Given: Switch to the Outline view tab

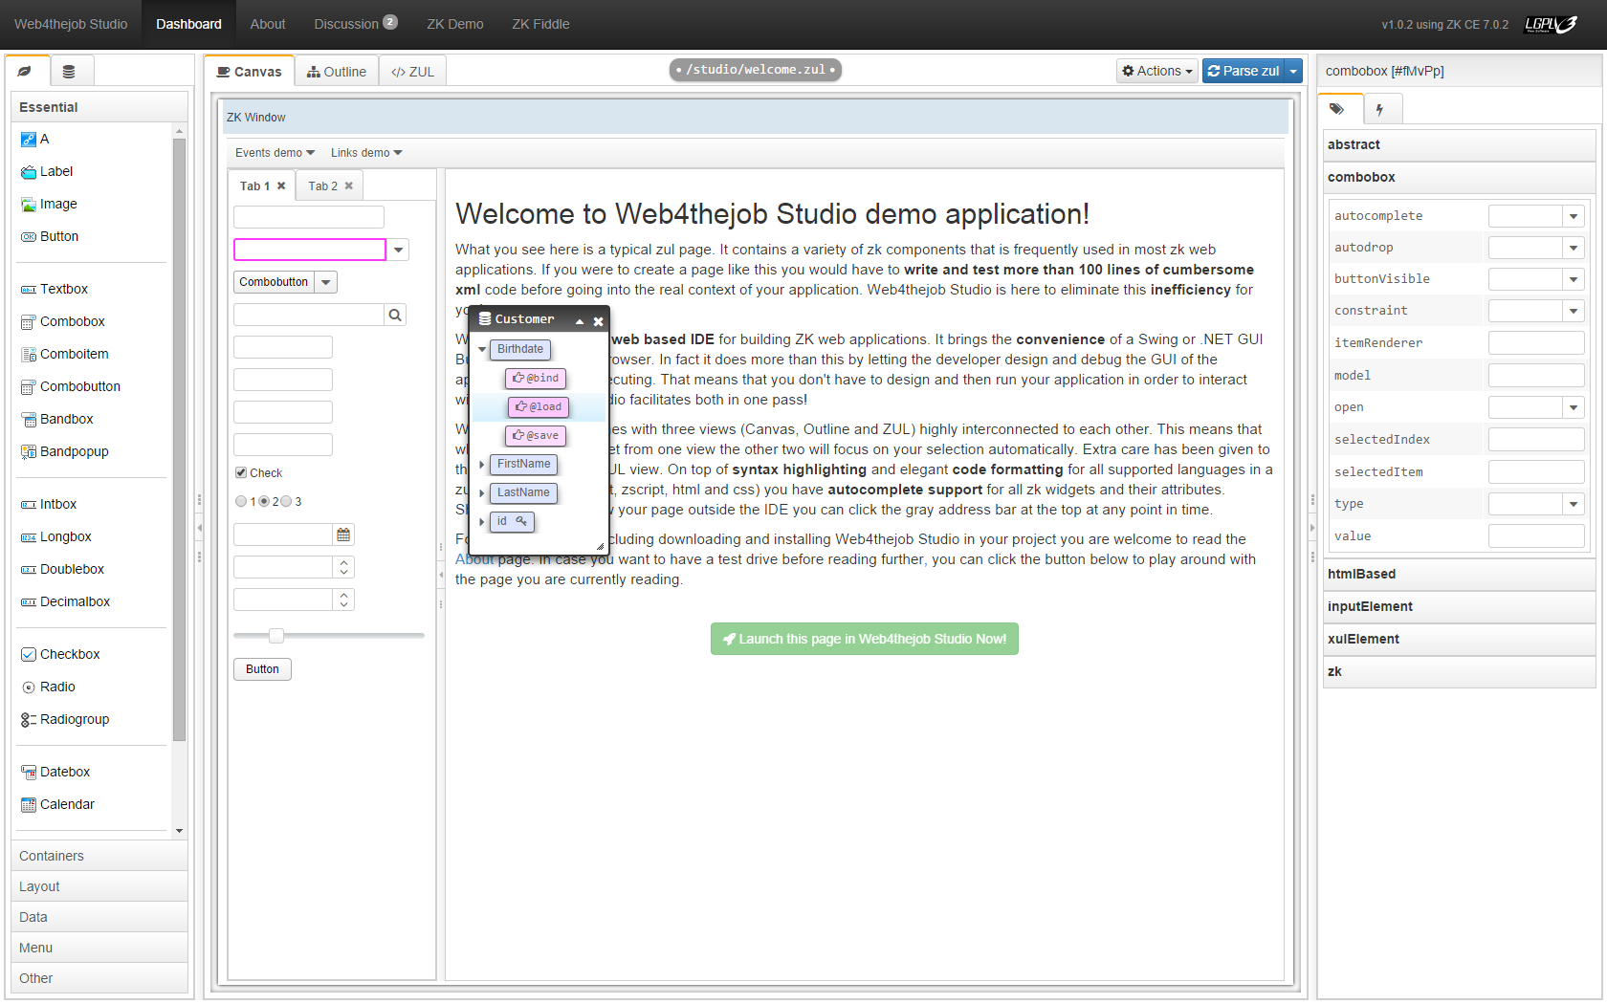Looking at the screenshot, I should (x=337, y=72).
